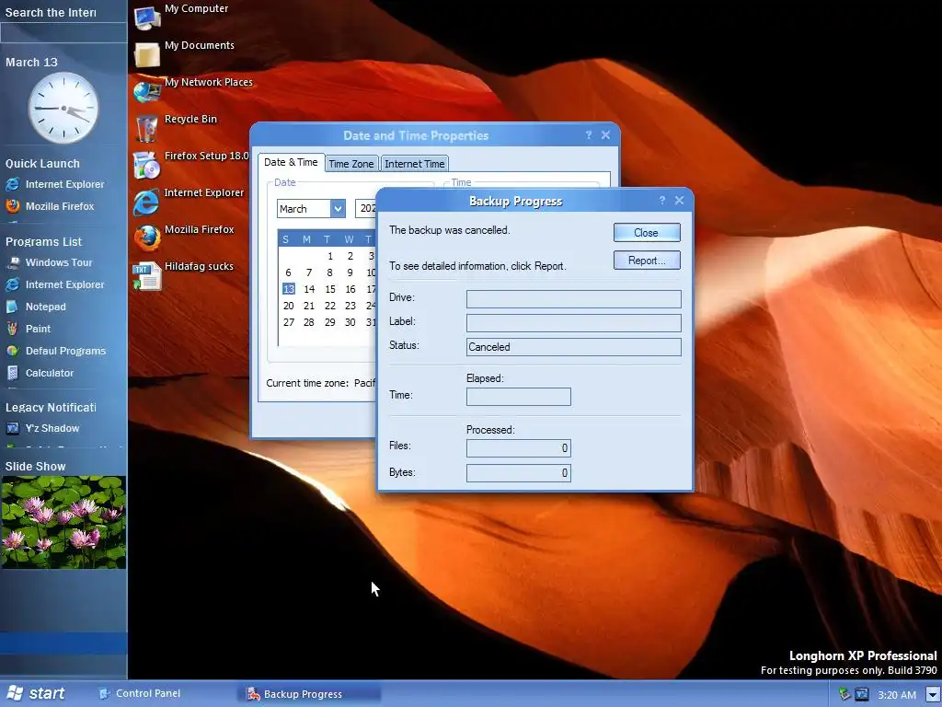Click the Search the Internet input box
The height and width of the screenshot is (707, 942).
point(63,33)
